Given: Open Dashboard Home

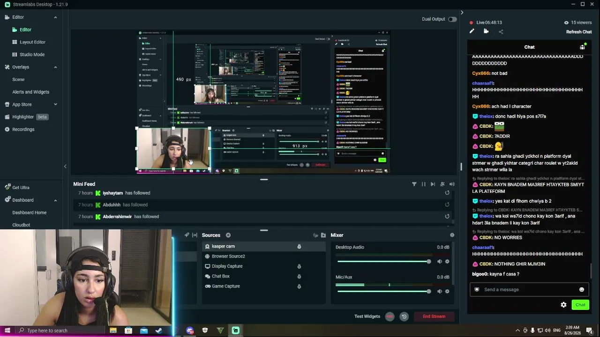Looking at the screenshot, I should [x=29, y=212].
